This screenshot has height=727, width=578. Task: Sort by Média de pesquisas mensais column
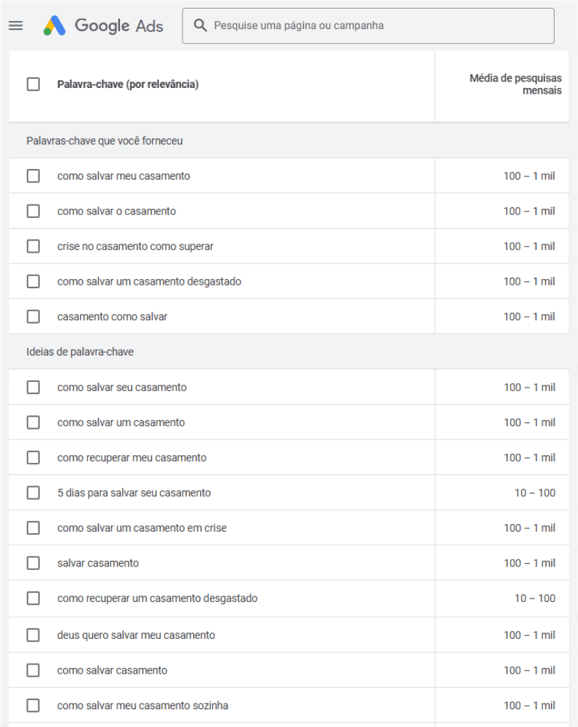click(515, 84)
